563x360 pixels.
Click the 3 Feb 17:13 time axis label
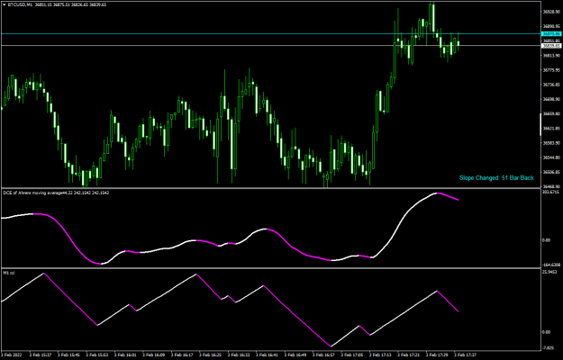(380, 355)
